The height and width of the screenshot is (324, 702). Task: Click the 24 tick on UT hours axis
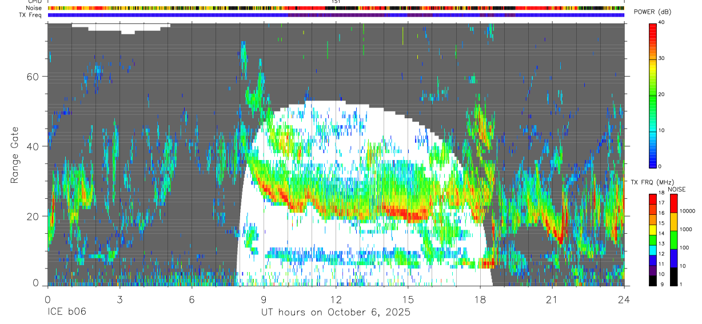(624, 299)
